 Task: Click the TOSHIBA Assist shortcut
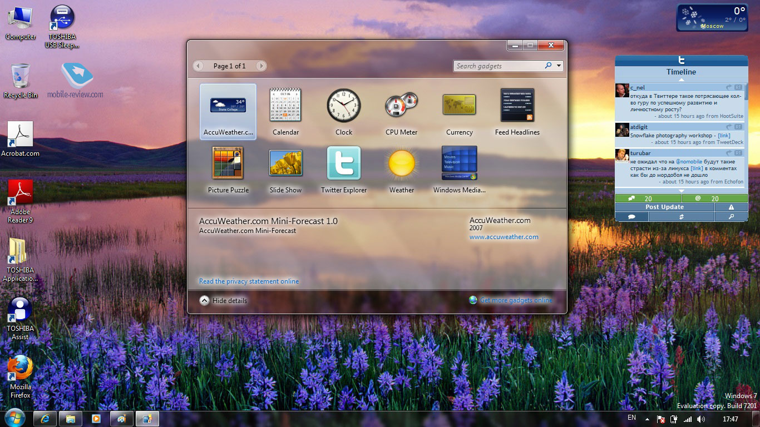(x=21, y=319)
